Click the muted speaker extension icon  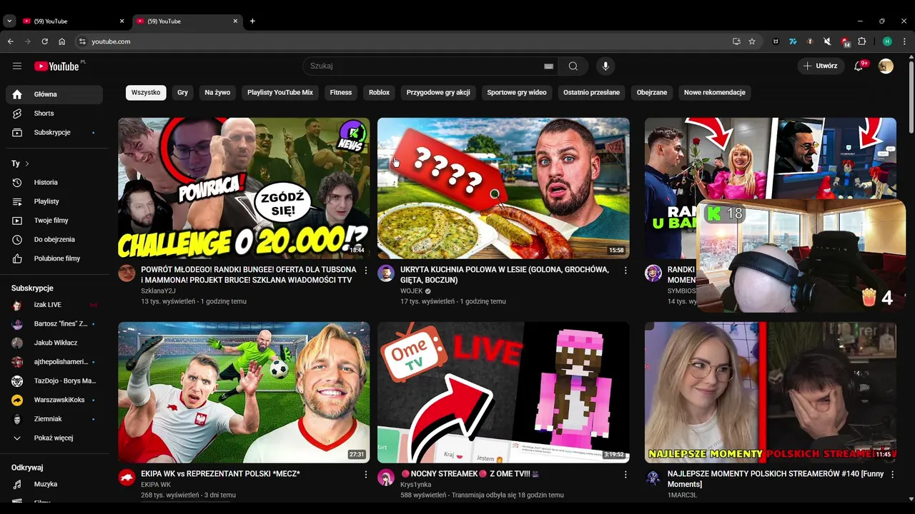tap(827, 41)
